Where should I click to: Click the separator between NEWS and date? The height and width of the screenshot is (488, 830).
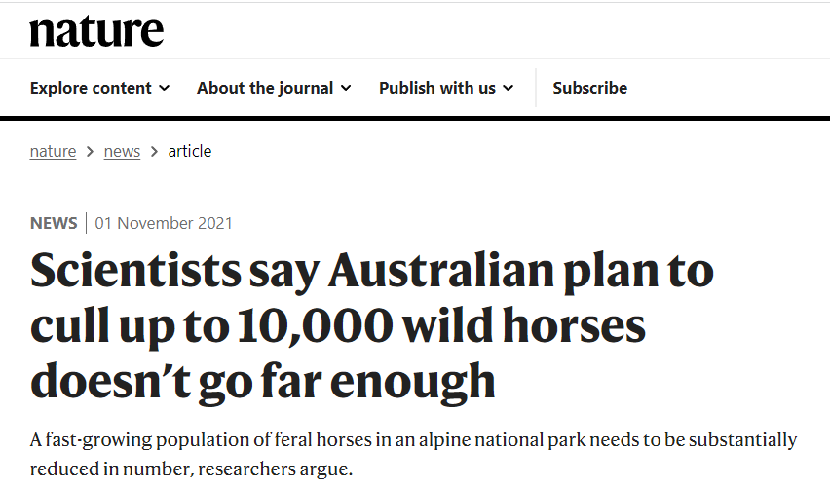tap(87, 223)
